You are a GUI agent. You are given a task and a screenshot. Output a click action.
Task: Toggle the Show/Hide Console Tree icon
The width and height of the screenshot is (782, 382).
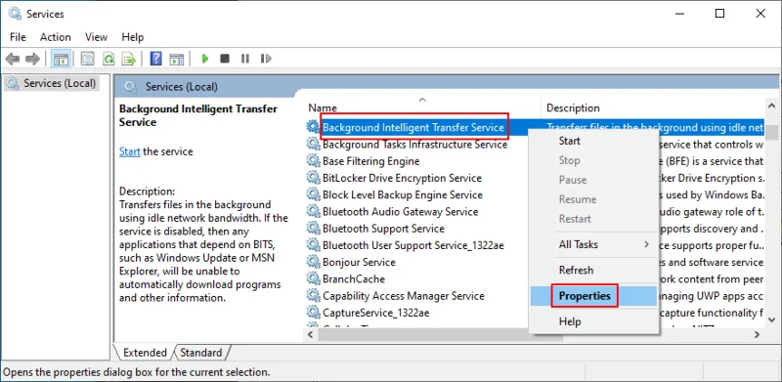61,59
